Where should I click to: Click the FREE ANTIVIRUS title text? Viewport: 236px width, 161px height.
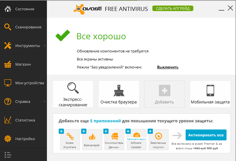(x=126, y=9)
